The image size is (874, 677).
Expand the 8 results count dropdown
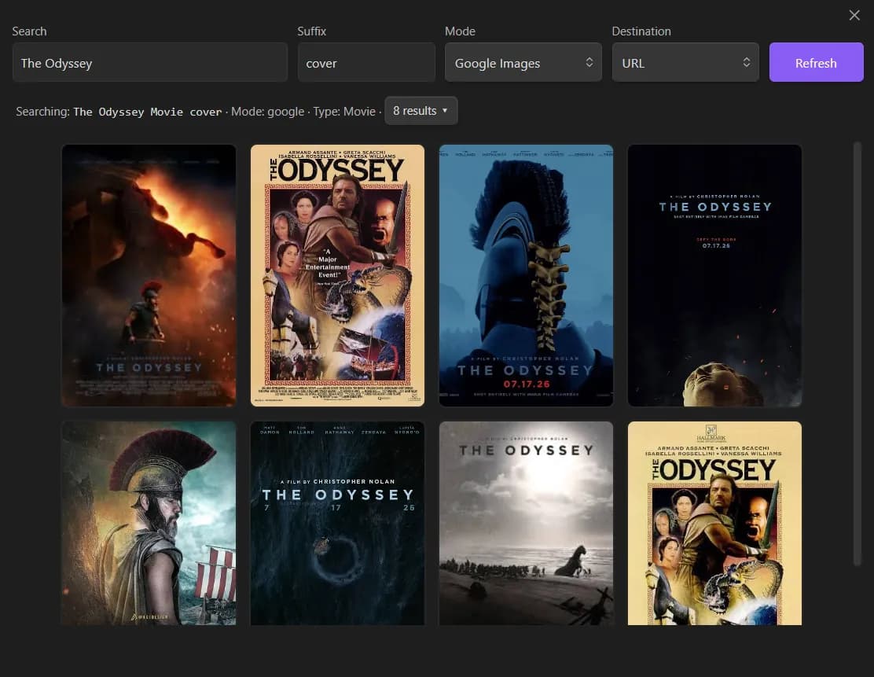[420, 111]
